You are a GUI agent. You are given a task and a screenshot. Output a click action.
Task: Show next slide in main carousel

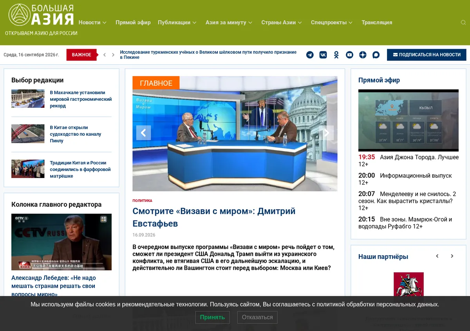pos(326,133)
